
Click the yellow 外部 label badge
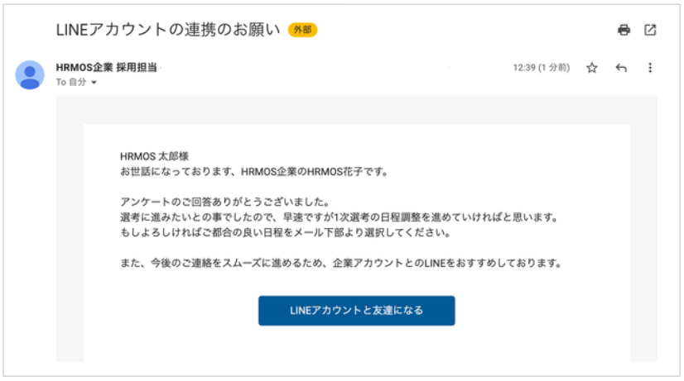(302, 30)
